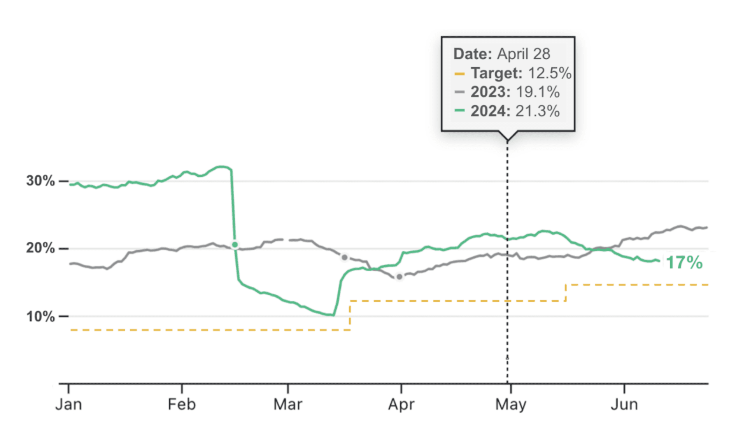Click the May label on x-axis
The image size is (743, 446).
(x=510, y=404)
